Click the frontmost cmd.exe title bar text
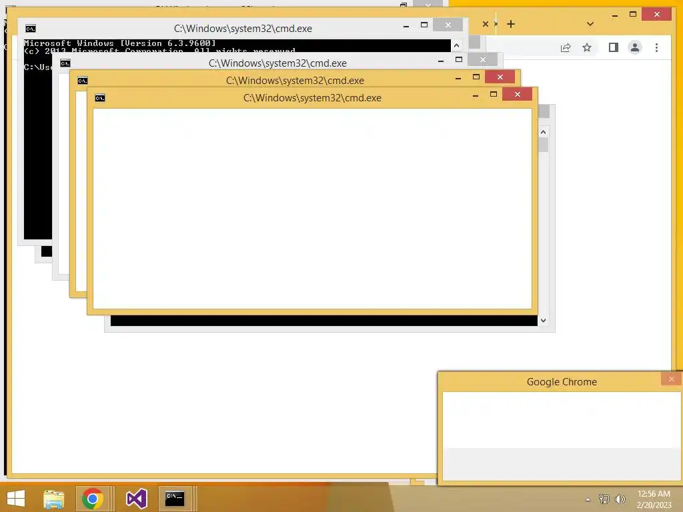 tap(312, 98)
